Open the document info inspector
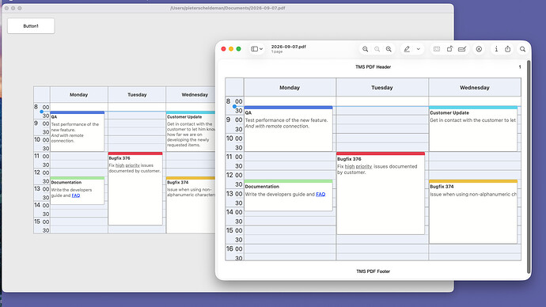 pos(496,49)
